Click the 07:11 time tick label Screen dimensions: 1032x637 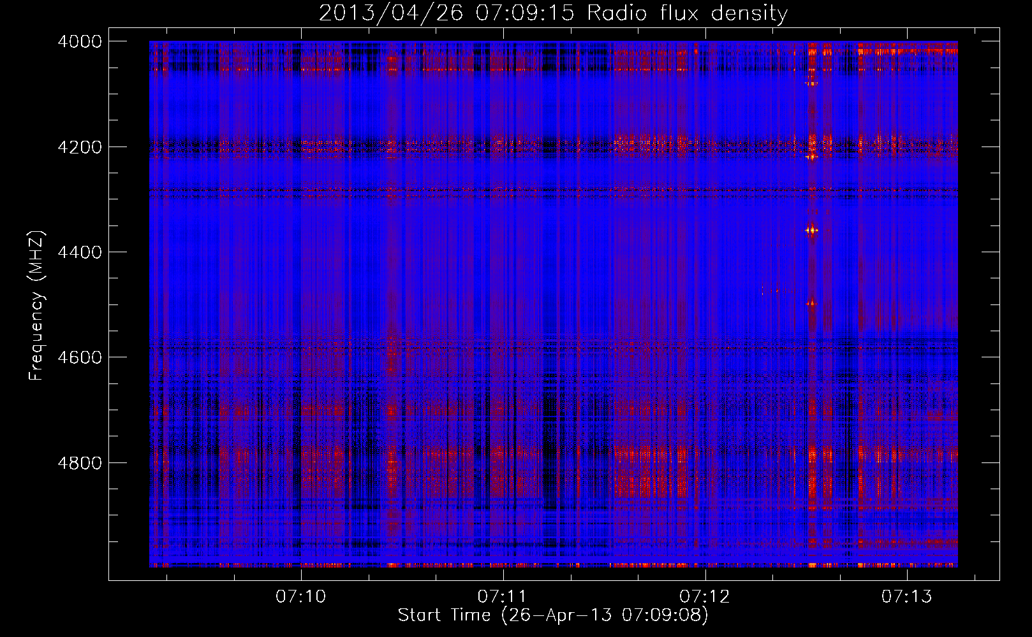pyautogui.click(x=503, y=597)
